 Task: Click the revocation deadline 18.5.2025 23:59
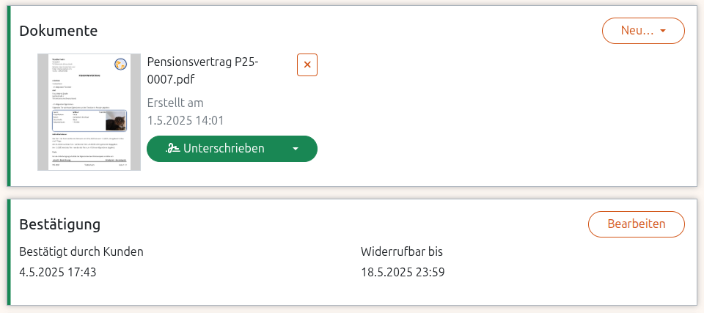[x=403, y=273]
